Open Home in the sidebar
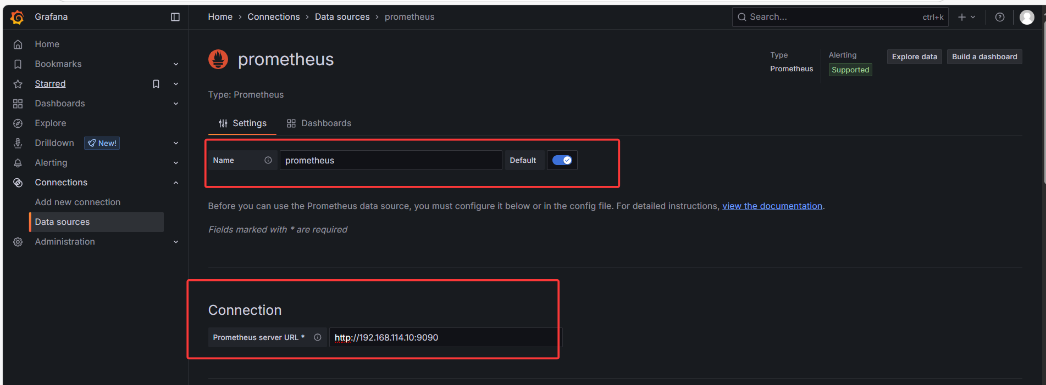 pyautogui.click(x=47, y=44)
